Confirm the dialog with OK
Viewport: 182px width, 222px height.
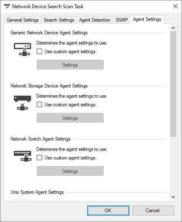tap(108, 211)
